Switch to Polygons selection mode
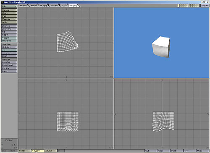 pos(37,151)
